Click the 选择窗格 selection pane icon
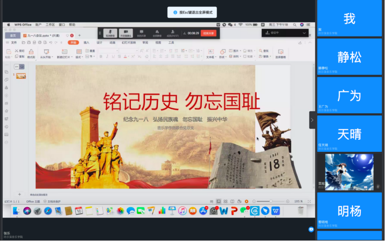The width and height of the screenshot is (385, 241). click(281, 52)
